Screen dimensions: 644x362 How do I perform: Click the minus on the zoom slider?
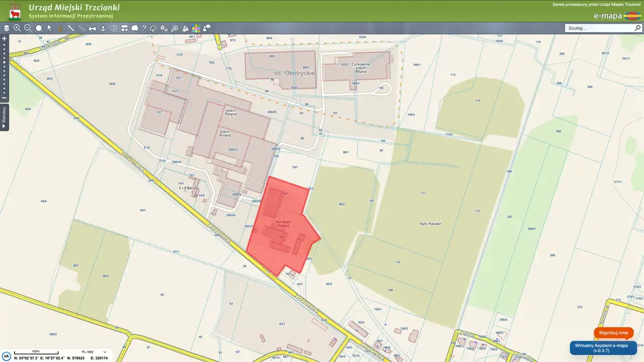(5, 98)
